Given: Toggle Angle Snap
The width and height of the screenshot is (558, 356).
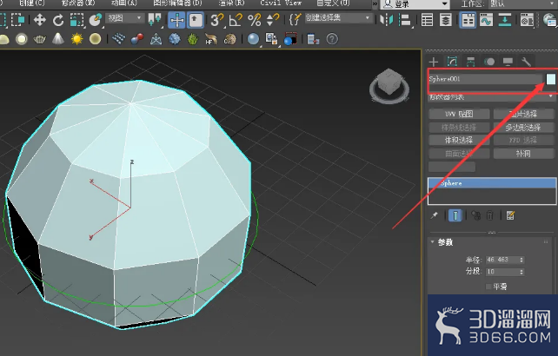Looking at the screenshot, I should pos(236,20).
